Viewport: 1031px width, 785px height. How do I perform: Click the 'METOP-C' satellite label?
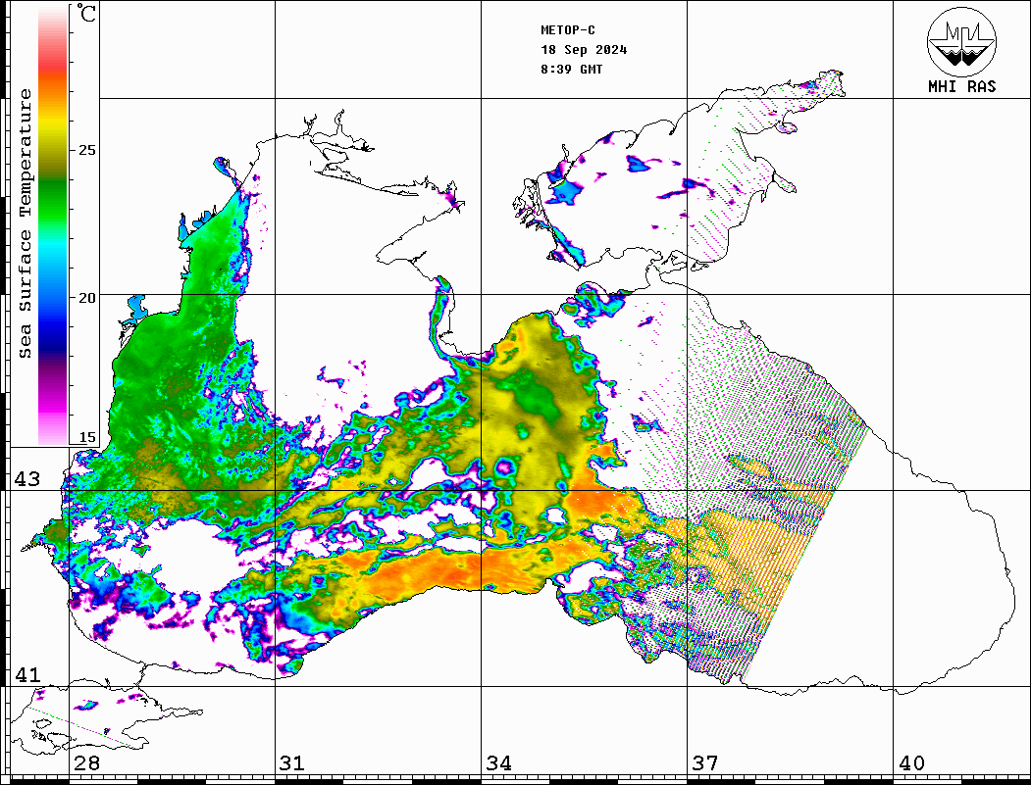(568, 30)
